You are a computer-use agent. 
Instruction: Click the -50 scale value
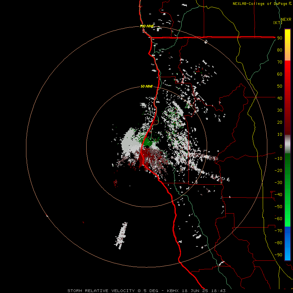click(278, 207)
